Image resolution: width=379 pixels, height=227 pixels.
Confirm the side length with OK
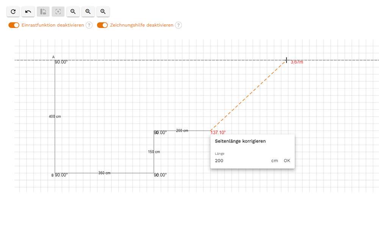287,160
